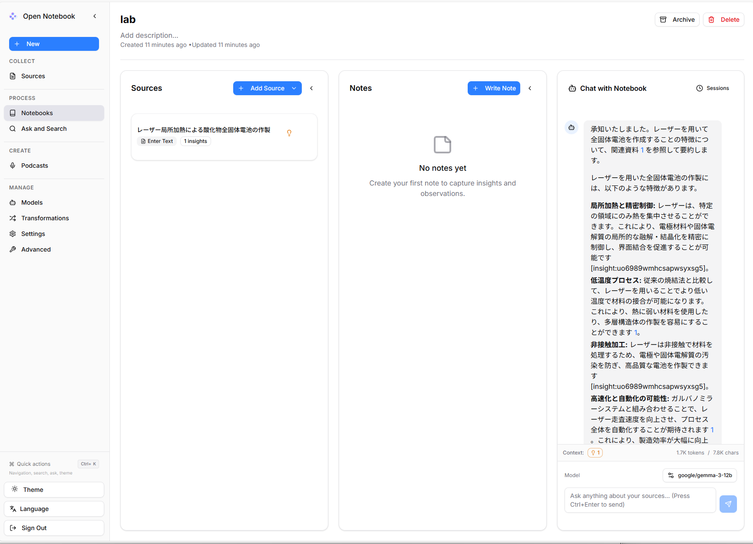Go to Ask and Search
Viewport: 753px width, 544px height.
pos(44,129)
